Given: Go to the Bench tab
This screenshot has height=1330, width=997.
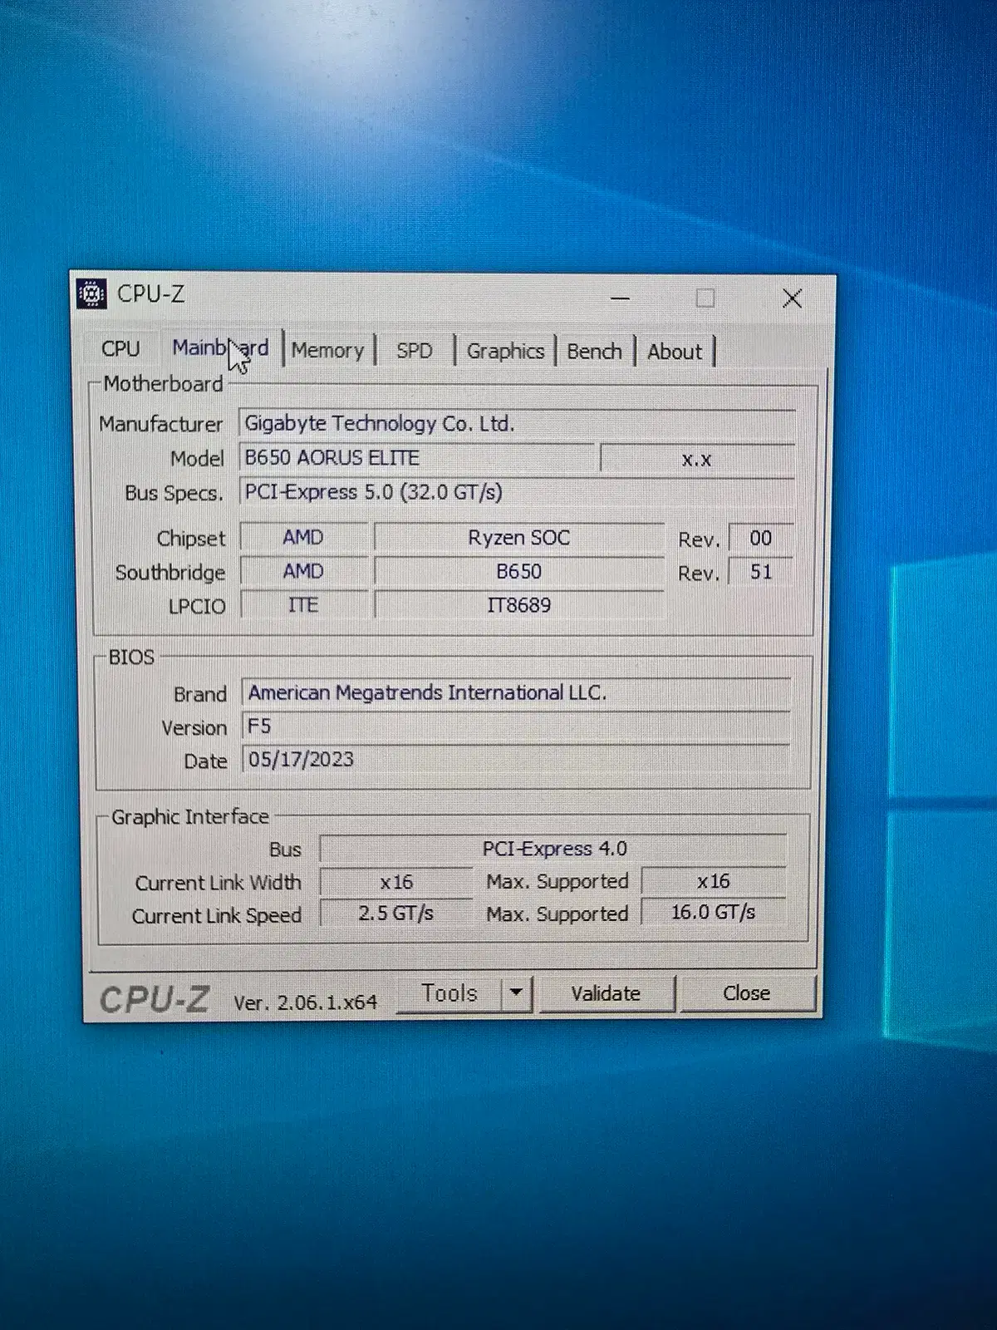Looking at the screenshot, I should 594,351.
